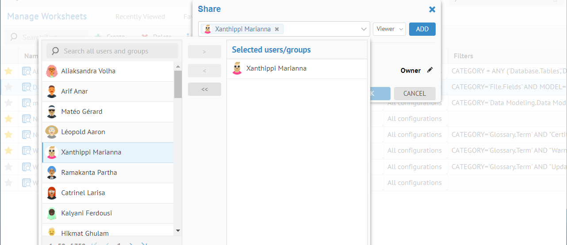Click the remove all (<<) button
This screenshot has width=567, height=245.
tap(204, 89)
